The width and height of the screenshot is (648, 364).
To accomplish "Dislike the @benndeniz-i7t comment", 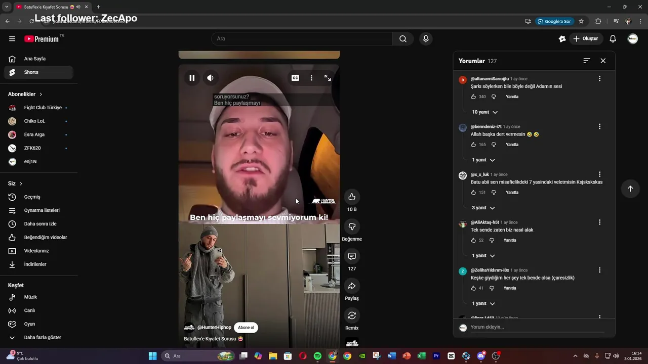I will point(494,145).
